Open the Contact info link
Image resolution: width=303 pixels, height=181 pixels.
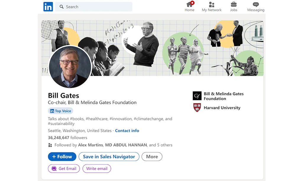127,131
